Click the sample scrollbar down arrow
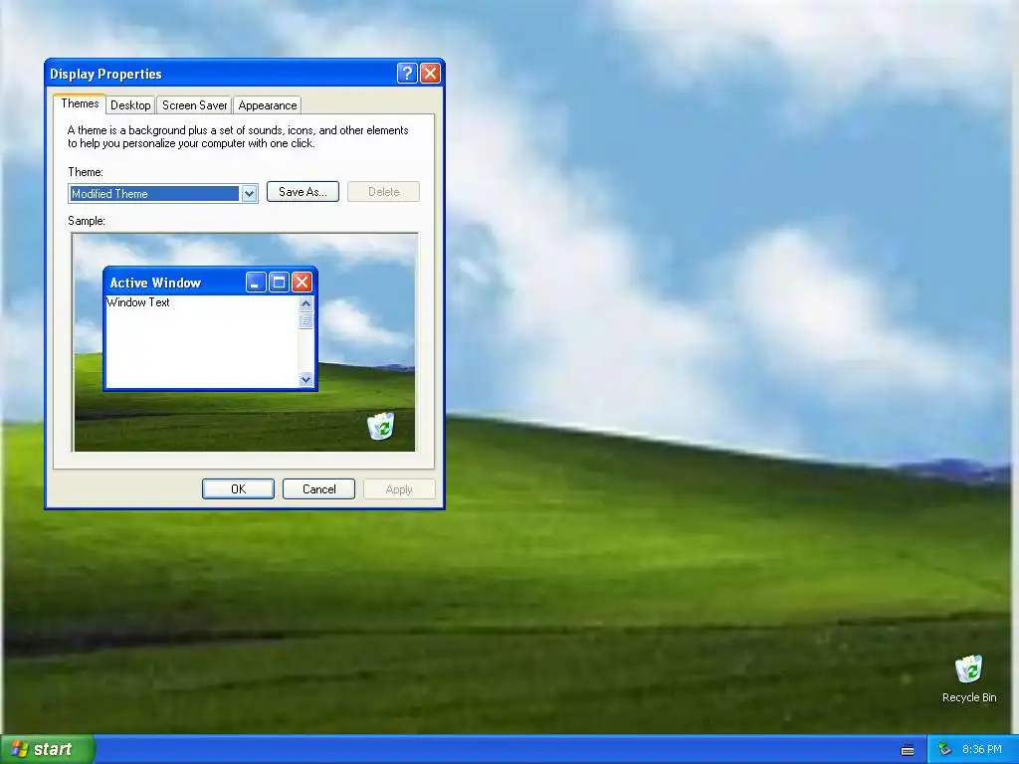Image resolution: width=1019 pixels, height=764 pixels. click(x=306, y=379)
